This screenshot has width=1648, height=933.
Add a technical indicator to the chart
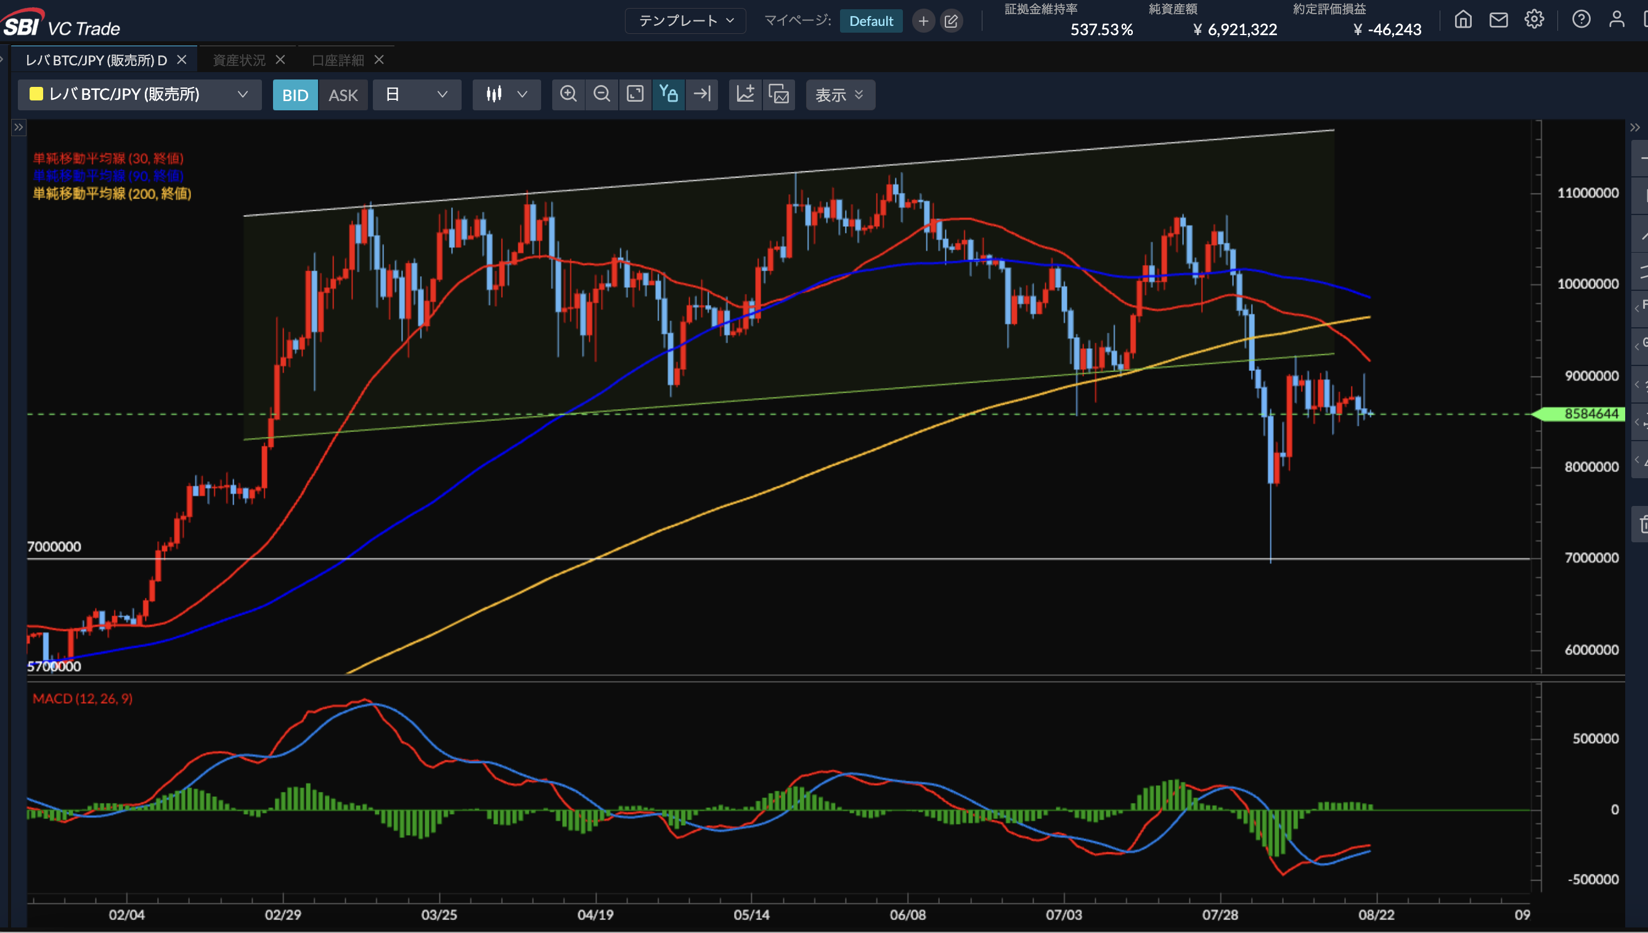pyautogui.click(x=745, y=94)
